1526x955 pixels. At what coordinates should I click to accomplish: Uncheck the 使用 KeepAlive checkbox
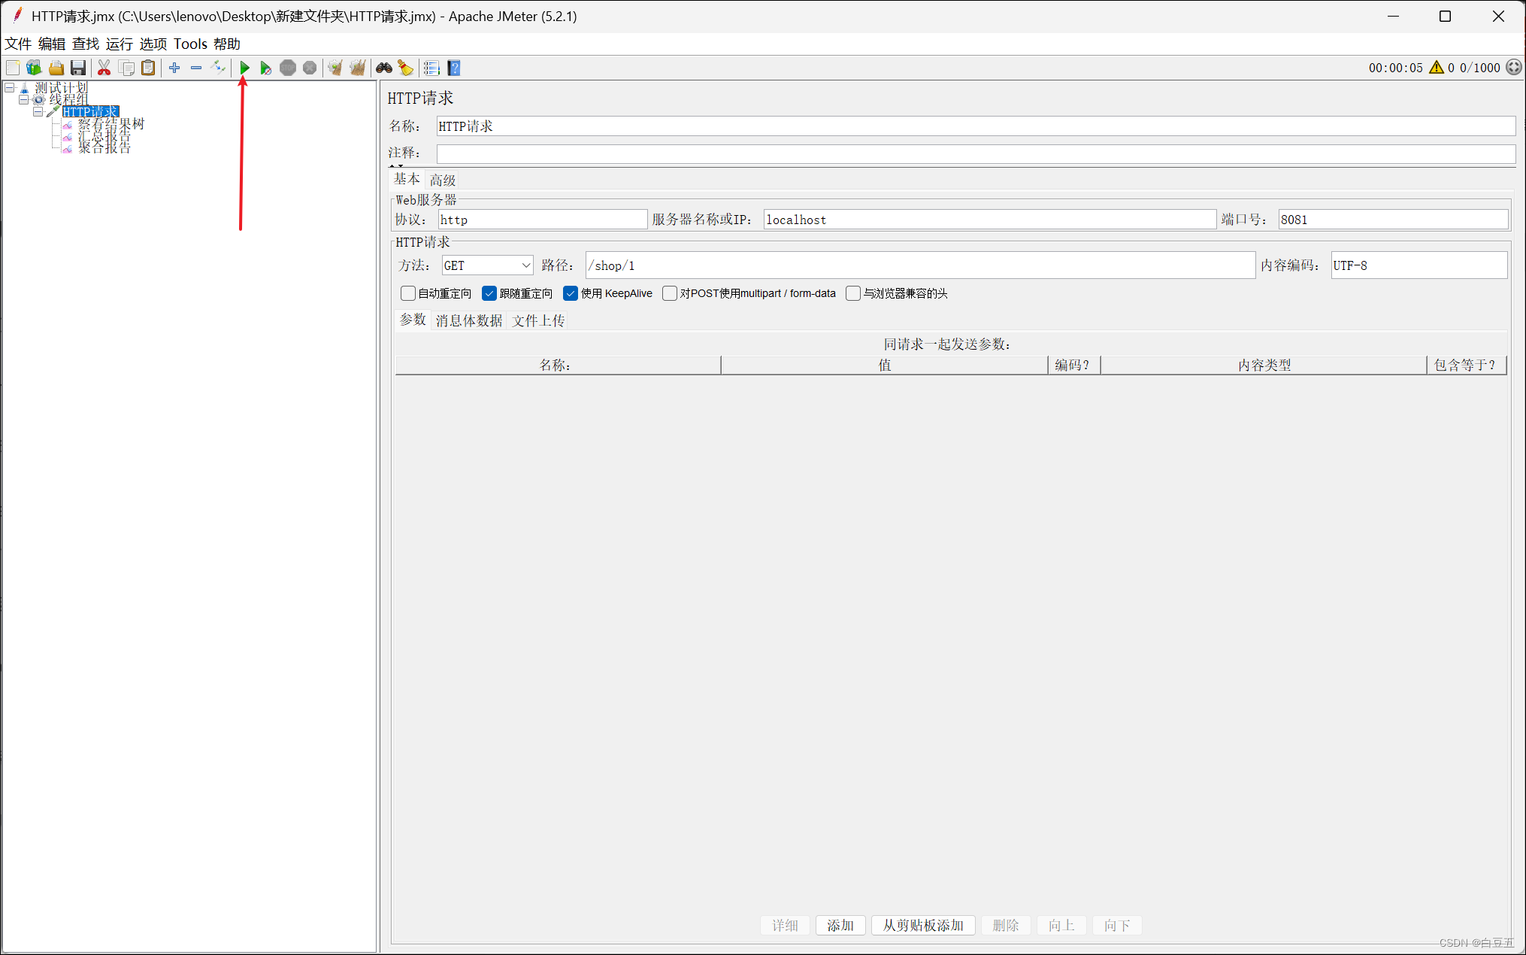click(x=571, y=293)
